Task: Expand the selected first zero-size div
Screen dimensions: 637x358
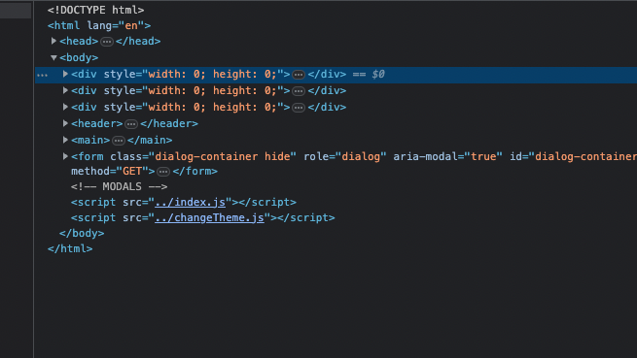Action: [x=65, y=74]
